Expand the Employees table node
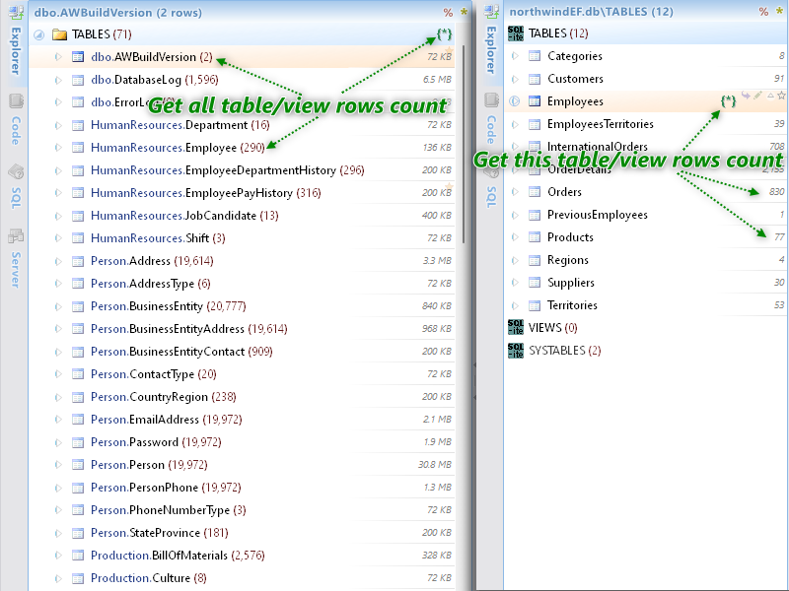This screenshot has width=789, height=591. coord(515,101)
